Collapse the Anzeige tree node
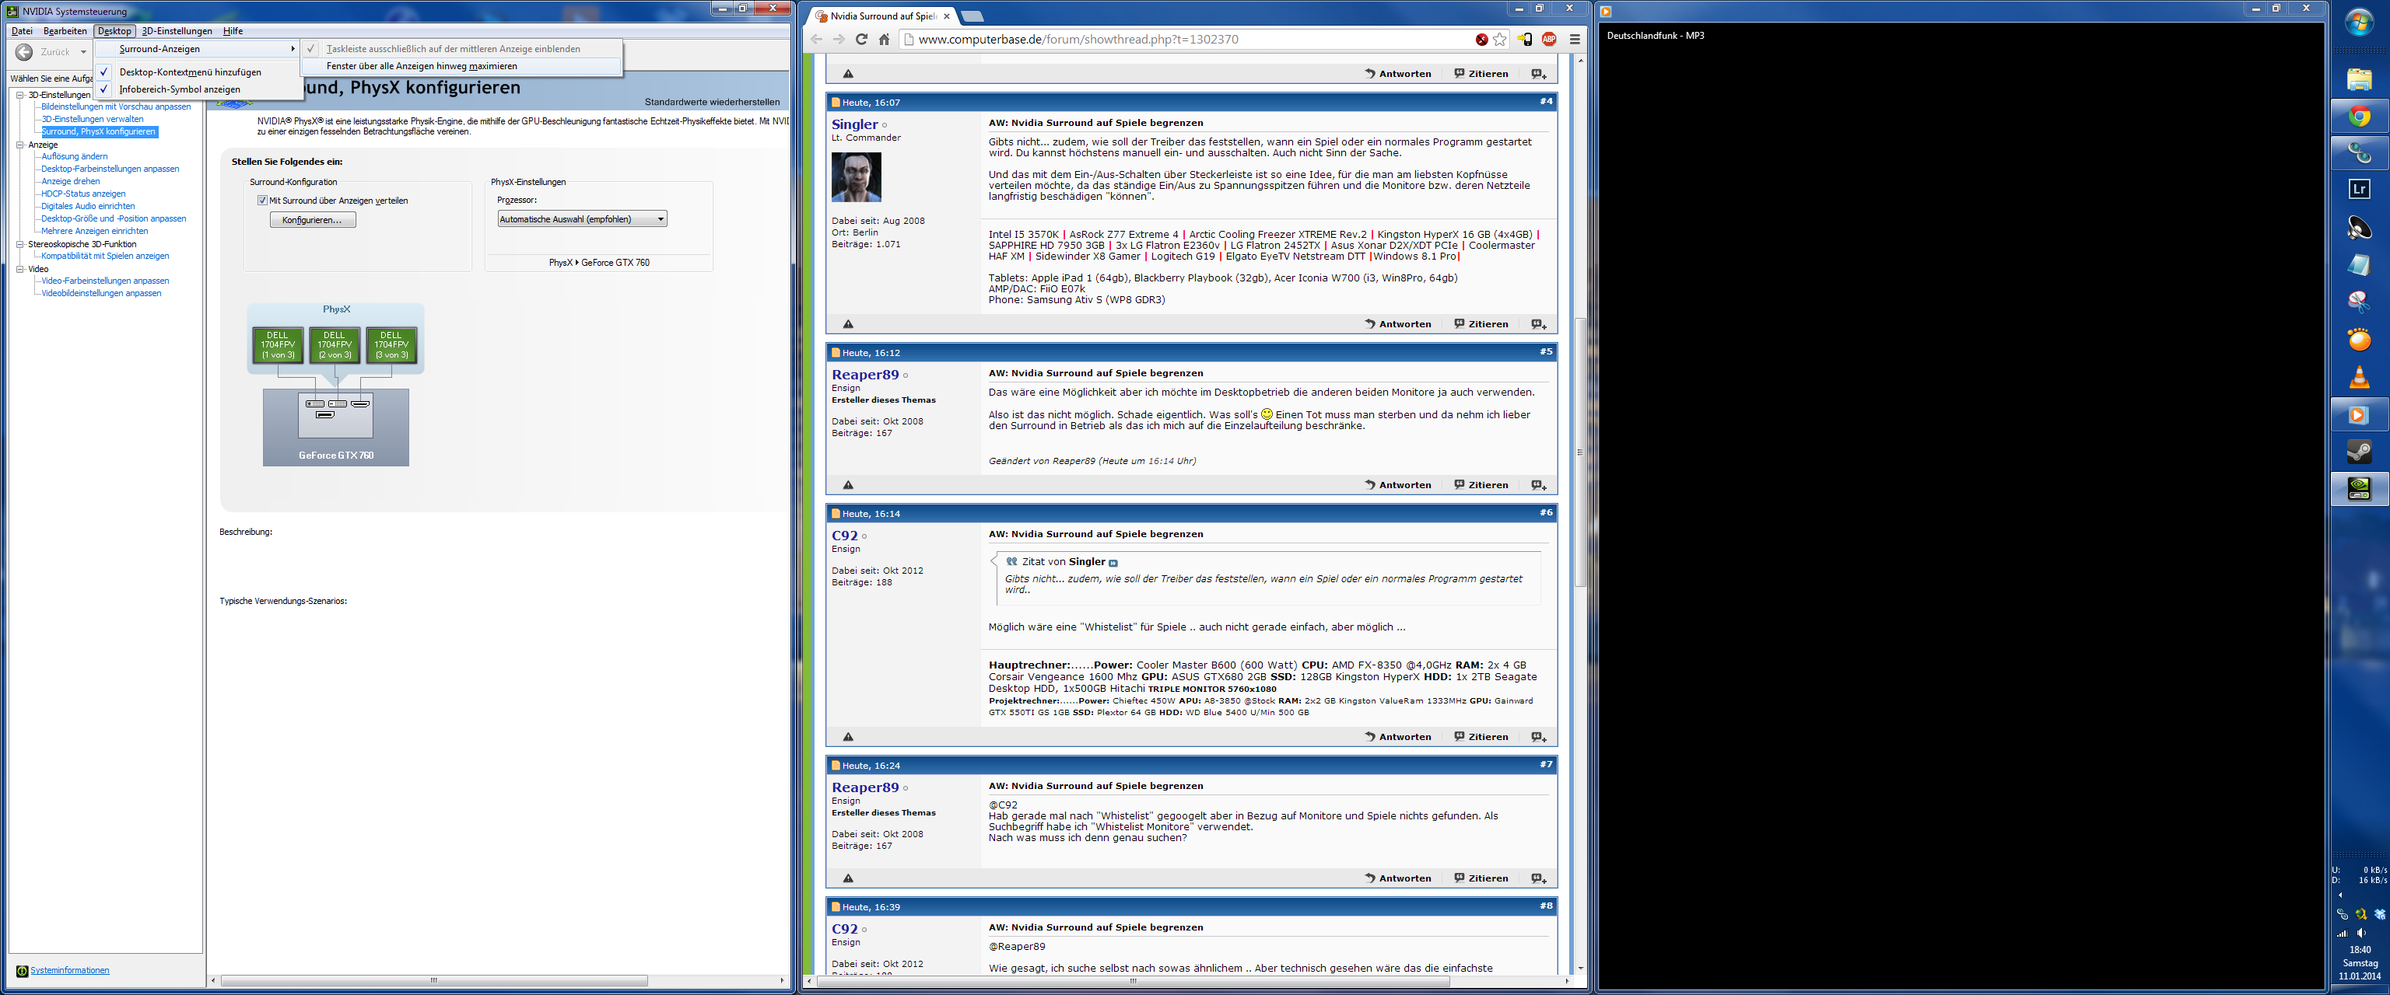 click(20, 145)
